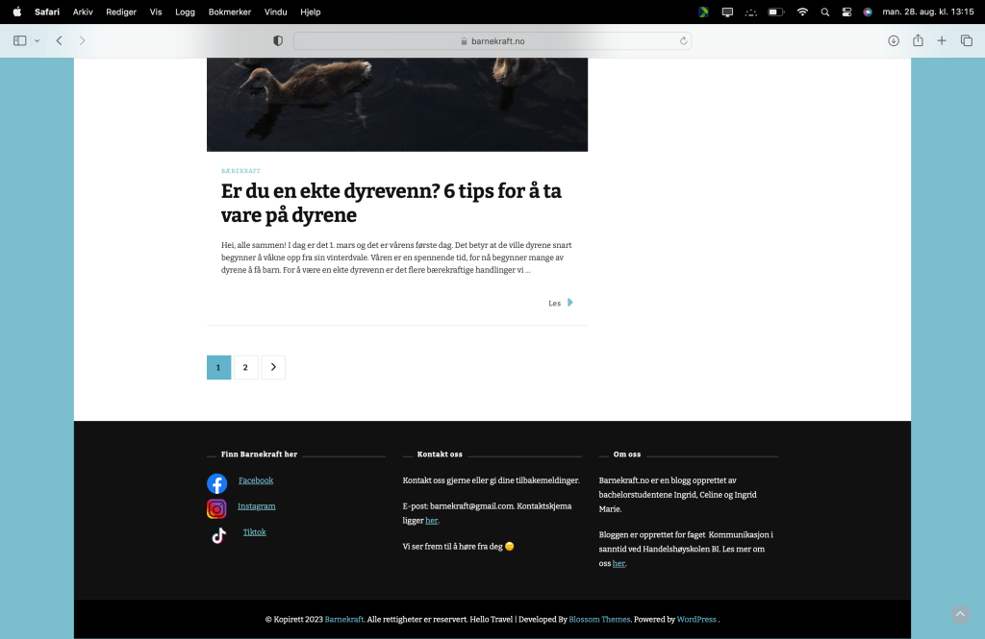Toggle the Safari sidebar
Screen dimensions: 985x639
click(x=19, y=40)
